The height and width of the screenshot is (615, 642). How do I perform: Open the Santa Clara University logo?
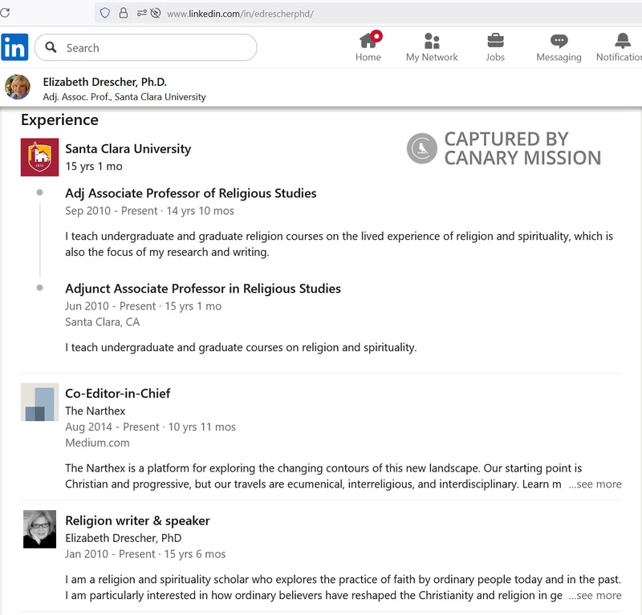(x=39, y=157)
